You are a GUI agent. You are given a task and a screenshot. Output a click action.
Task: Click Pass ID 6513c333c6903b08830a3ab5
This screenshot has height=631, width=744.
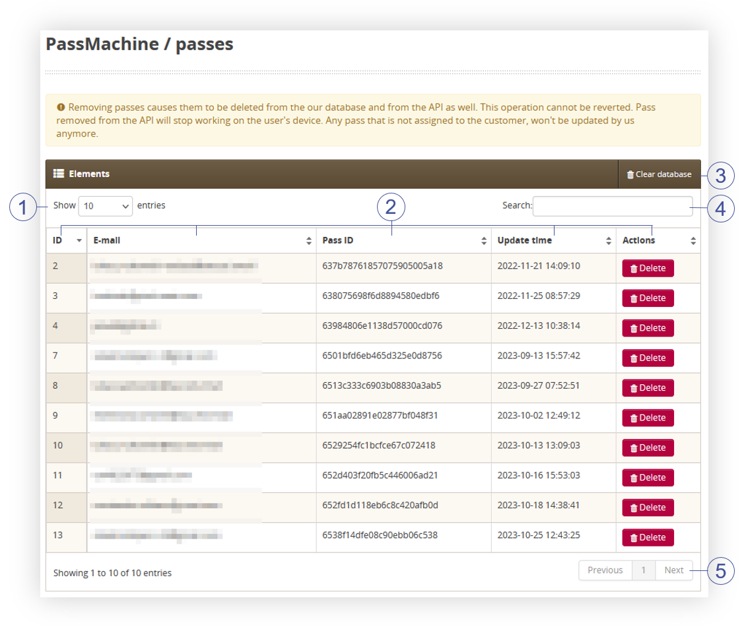point(382,385)
